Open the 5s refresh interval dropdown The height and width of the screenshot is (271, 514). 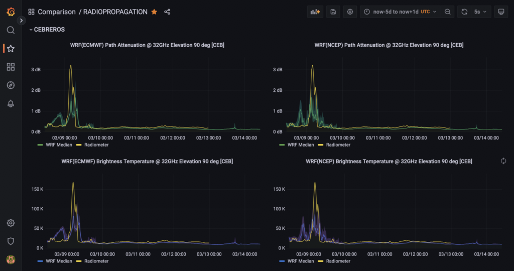point(481,12)
